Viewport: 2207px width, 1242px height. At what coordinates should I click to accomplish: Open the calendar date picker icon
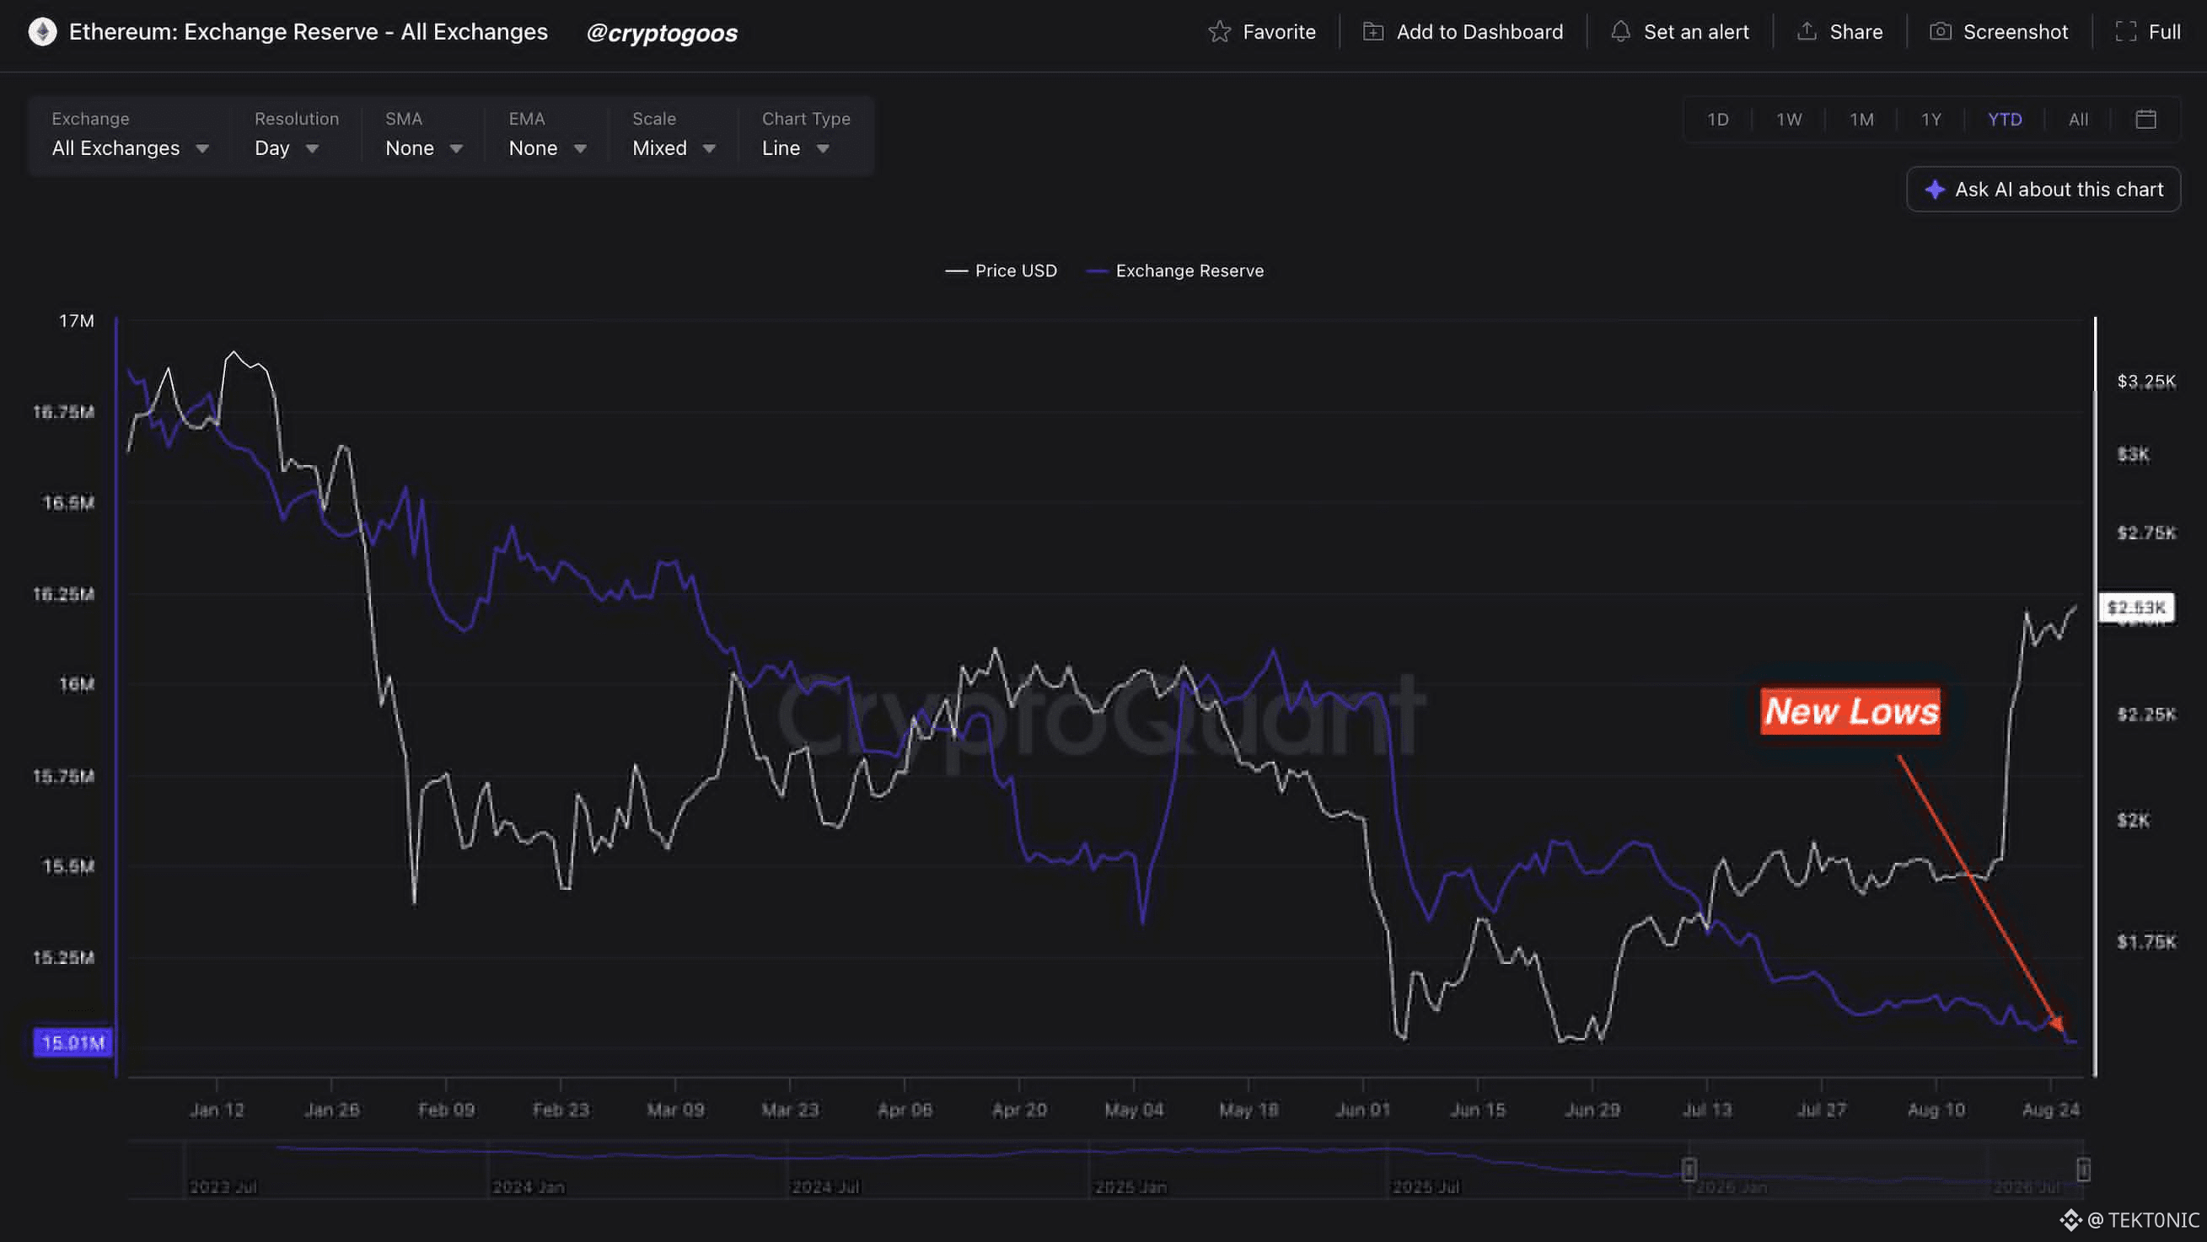pyautogui.click(x=2146, y=119)
